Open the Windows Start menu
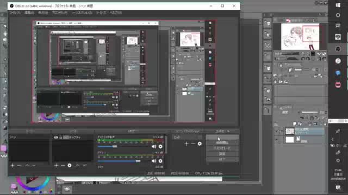Image resolution: width=348 pixels, height=195 pixels. pyautogui.click(x=338, y=5)
